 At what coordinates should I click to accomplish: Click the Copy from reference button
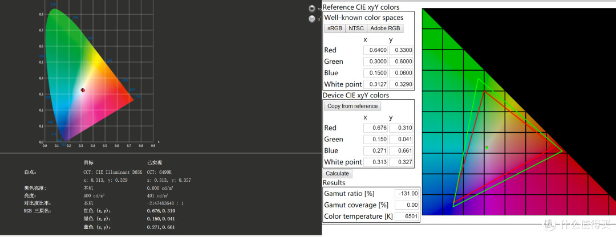point(352,106)
